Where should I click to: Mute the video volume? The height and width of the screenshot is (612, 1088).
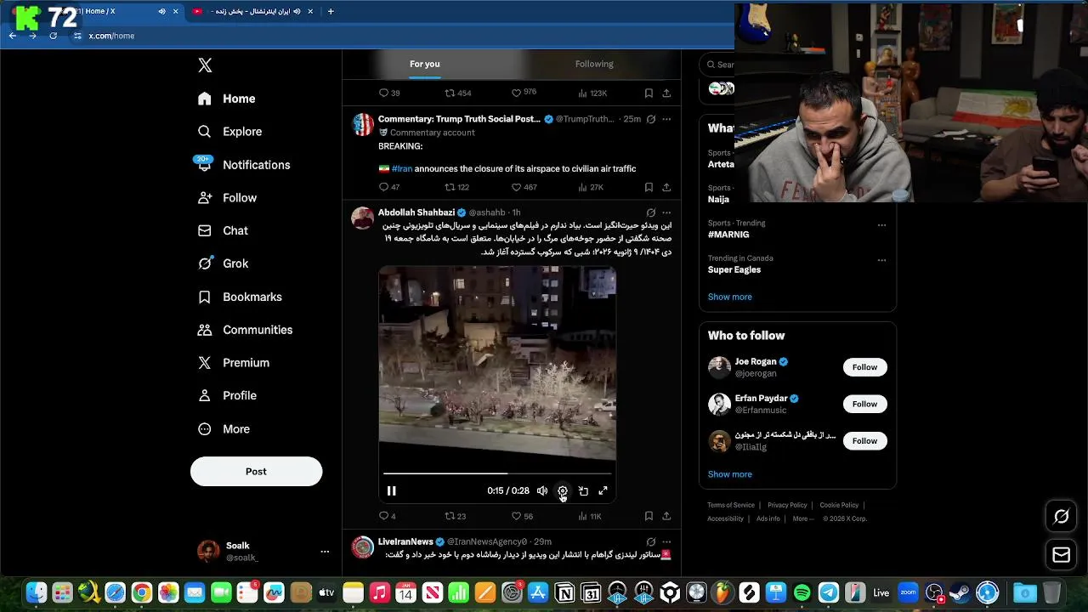point(542,490)
